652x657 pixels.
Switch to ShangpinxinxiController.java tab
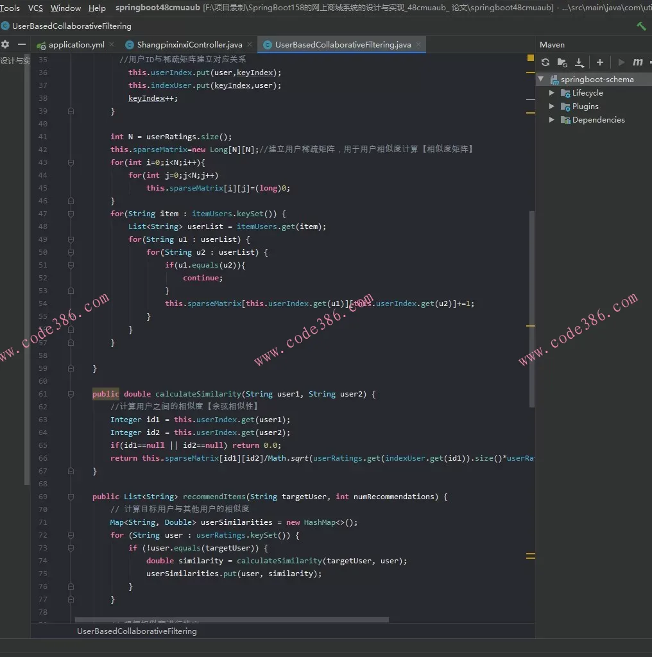pos(189,45)
